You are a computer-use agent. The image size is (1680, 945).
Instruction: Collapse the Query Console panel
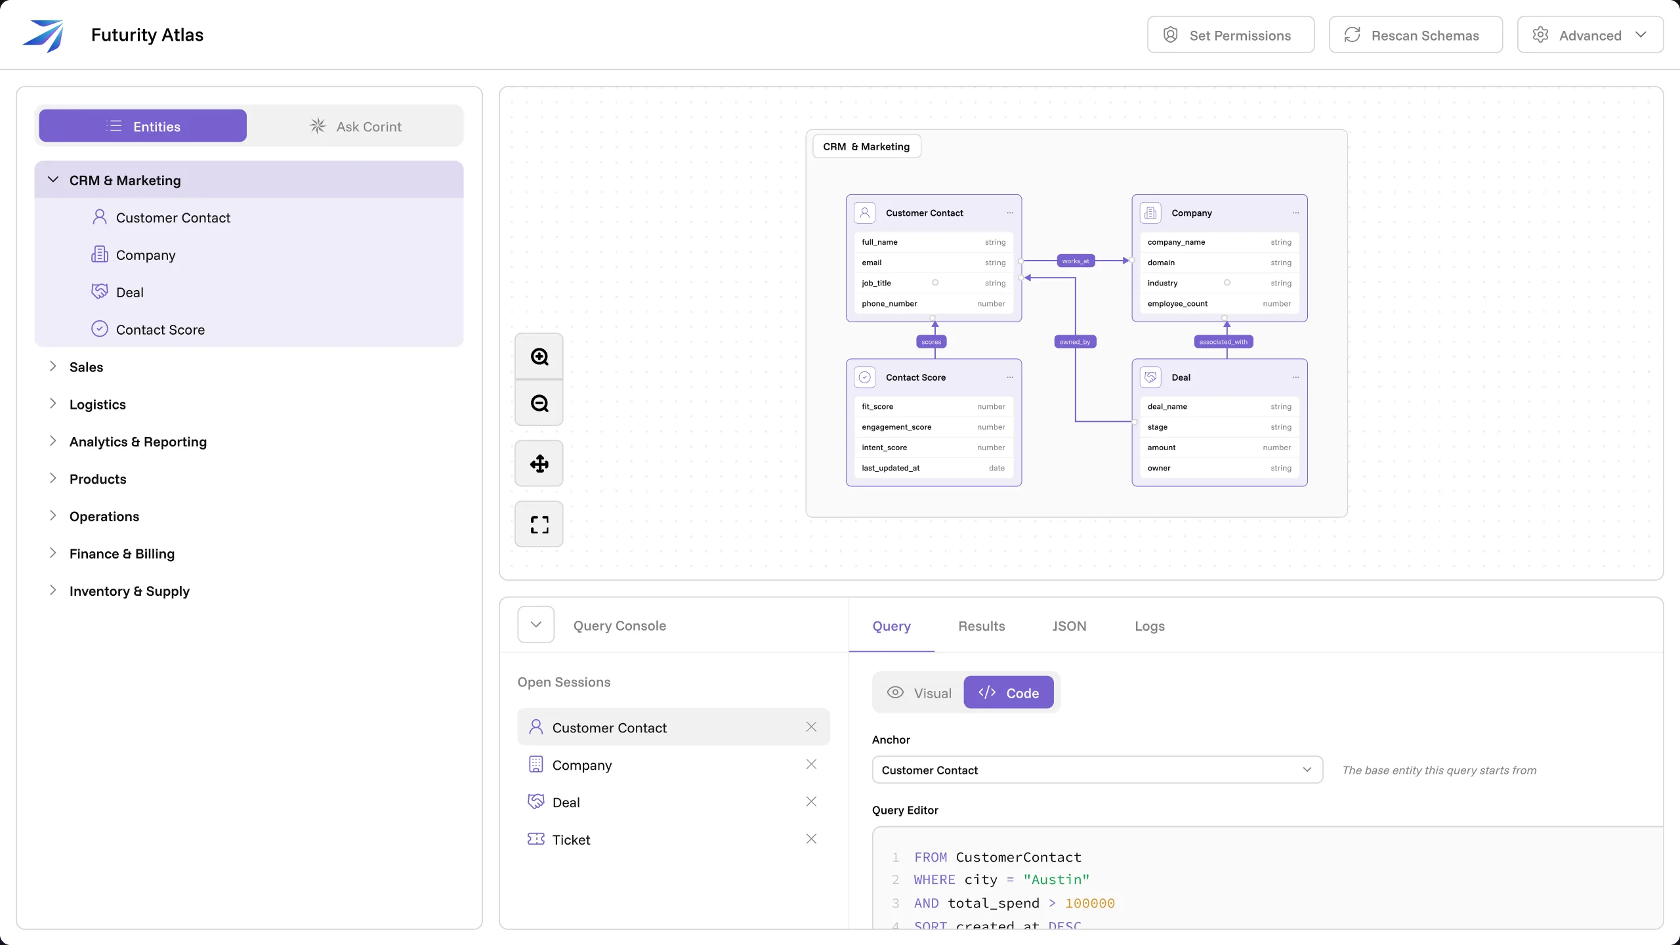[536, 625]
